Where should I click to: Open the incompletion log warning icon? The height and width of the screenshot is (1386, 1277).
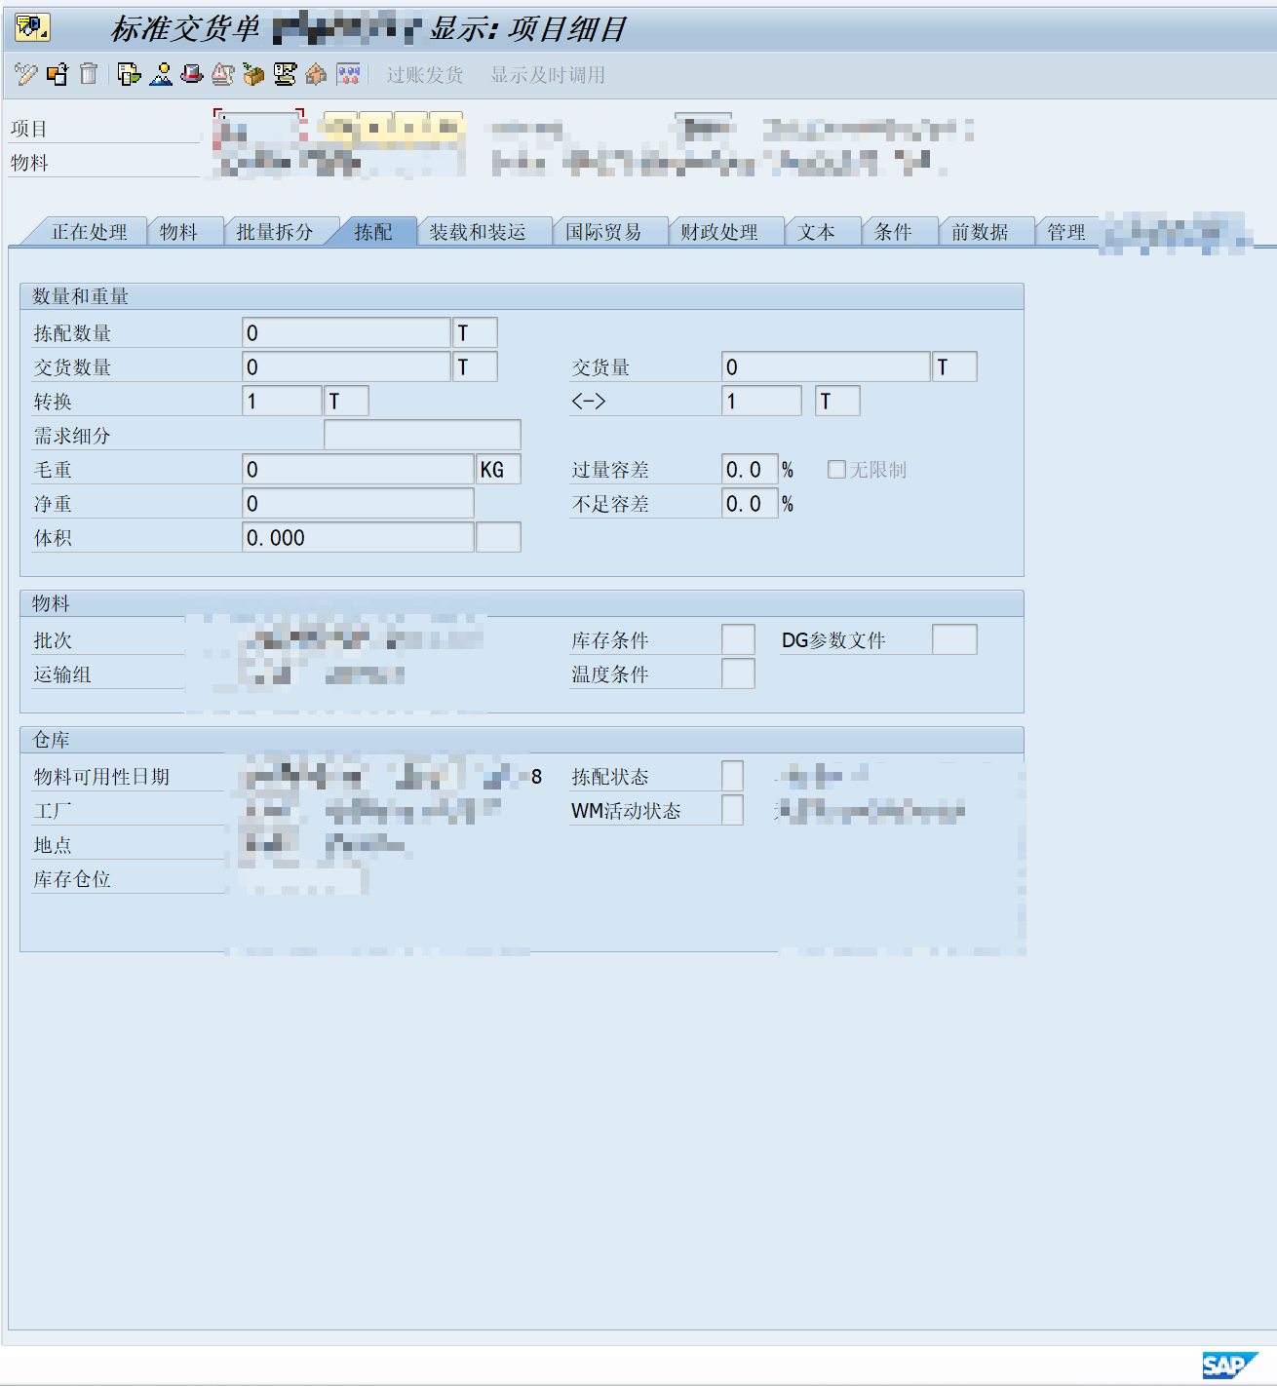(223, 74)
